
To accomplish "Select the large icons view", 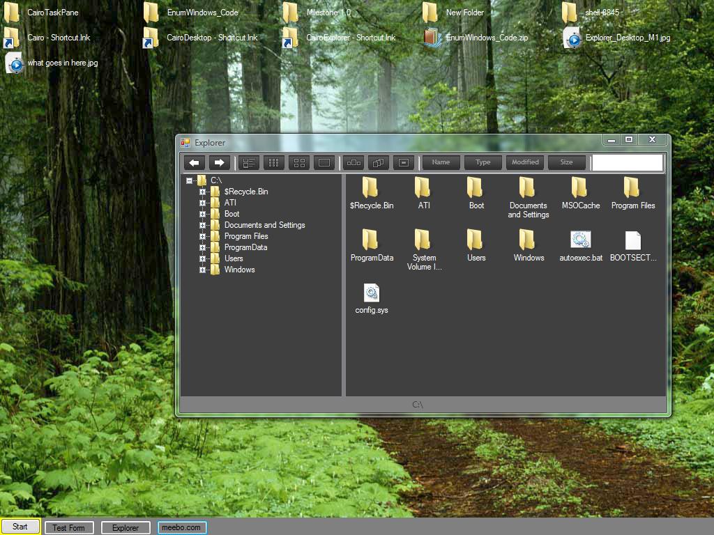I will tap(298, 162).
